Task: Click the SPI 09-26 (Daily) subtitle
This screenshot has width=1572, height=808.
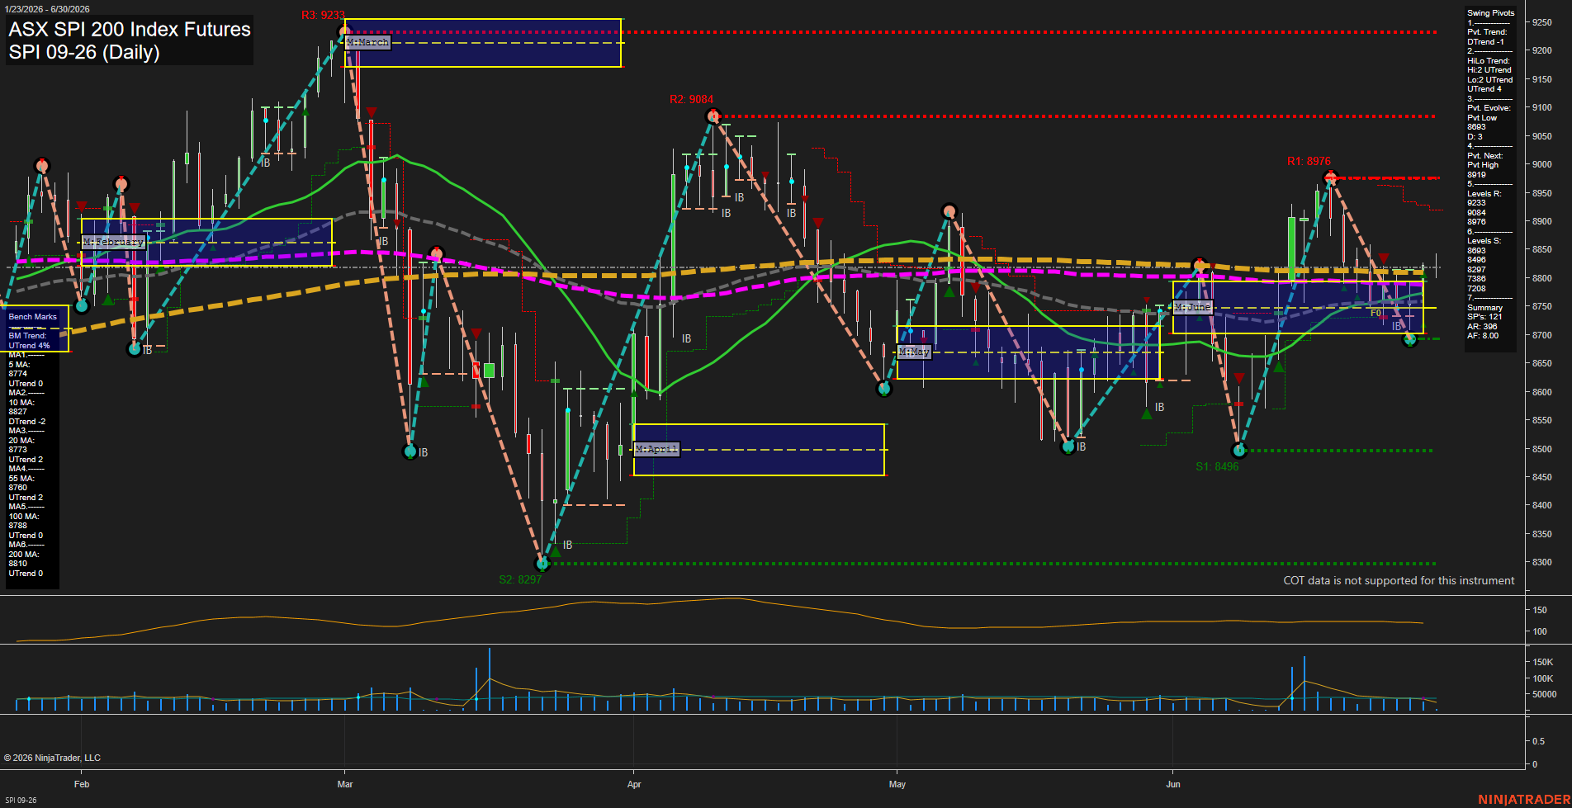Action: 84,52
